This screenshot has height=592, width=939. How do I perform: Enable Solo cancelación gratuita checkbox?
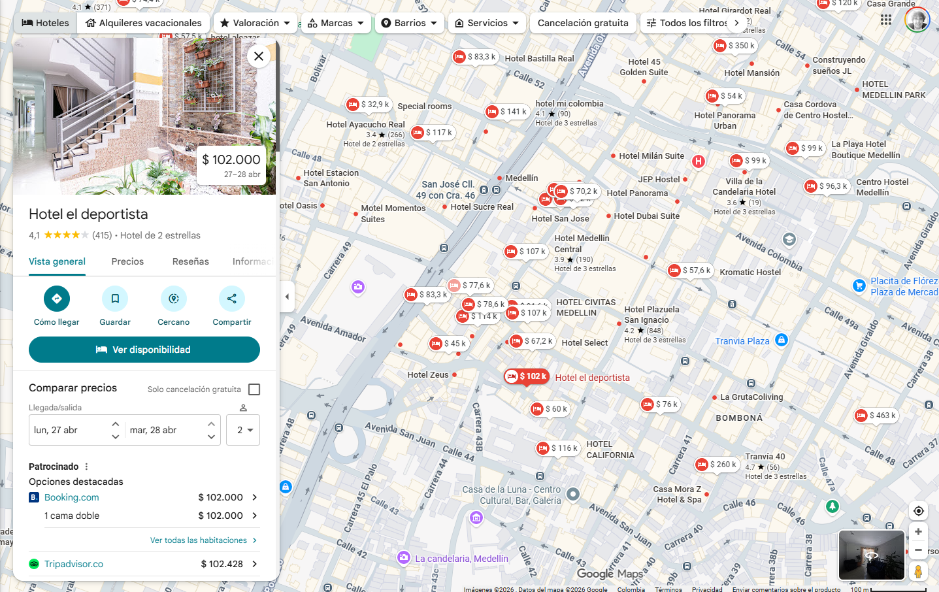pyautogui.click(x=254, y=389)
